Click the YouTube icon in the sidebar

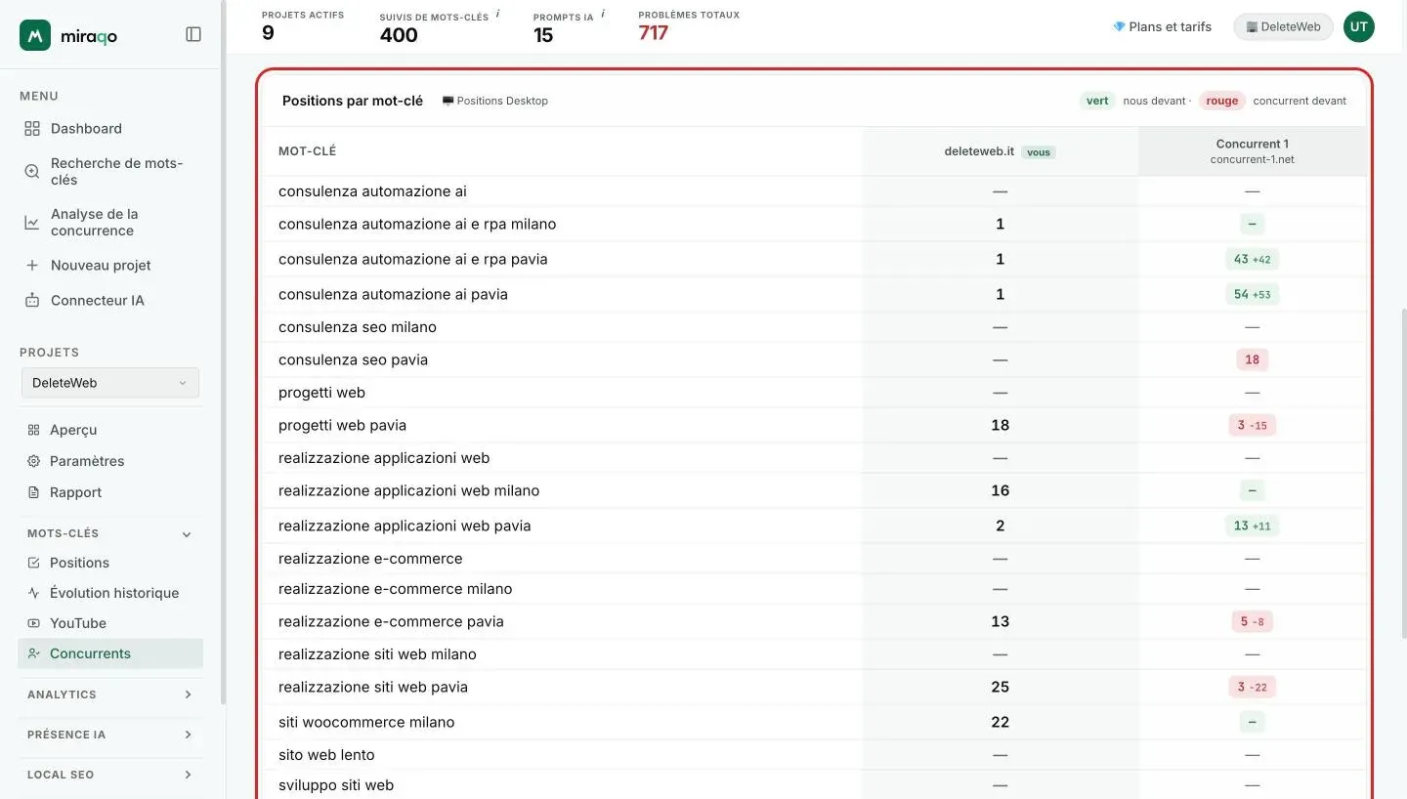click(34, 623)
